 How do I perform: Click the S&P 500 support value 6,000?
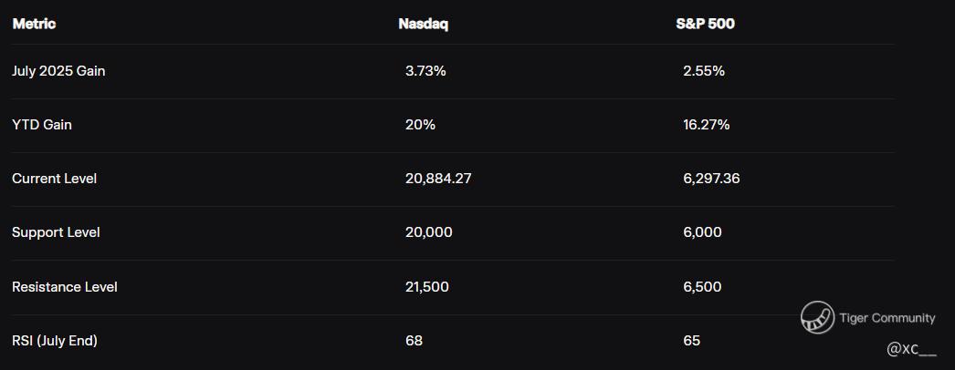702,232
